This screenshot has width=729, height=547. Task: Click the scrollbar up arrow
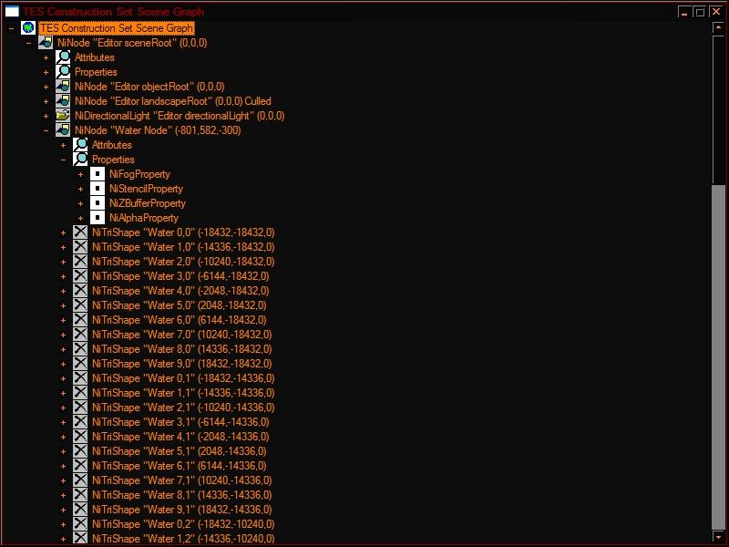point(718,28)
